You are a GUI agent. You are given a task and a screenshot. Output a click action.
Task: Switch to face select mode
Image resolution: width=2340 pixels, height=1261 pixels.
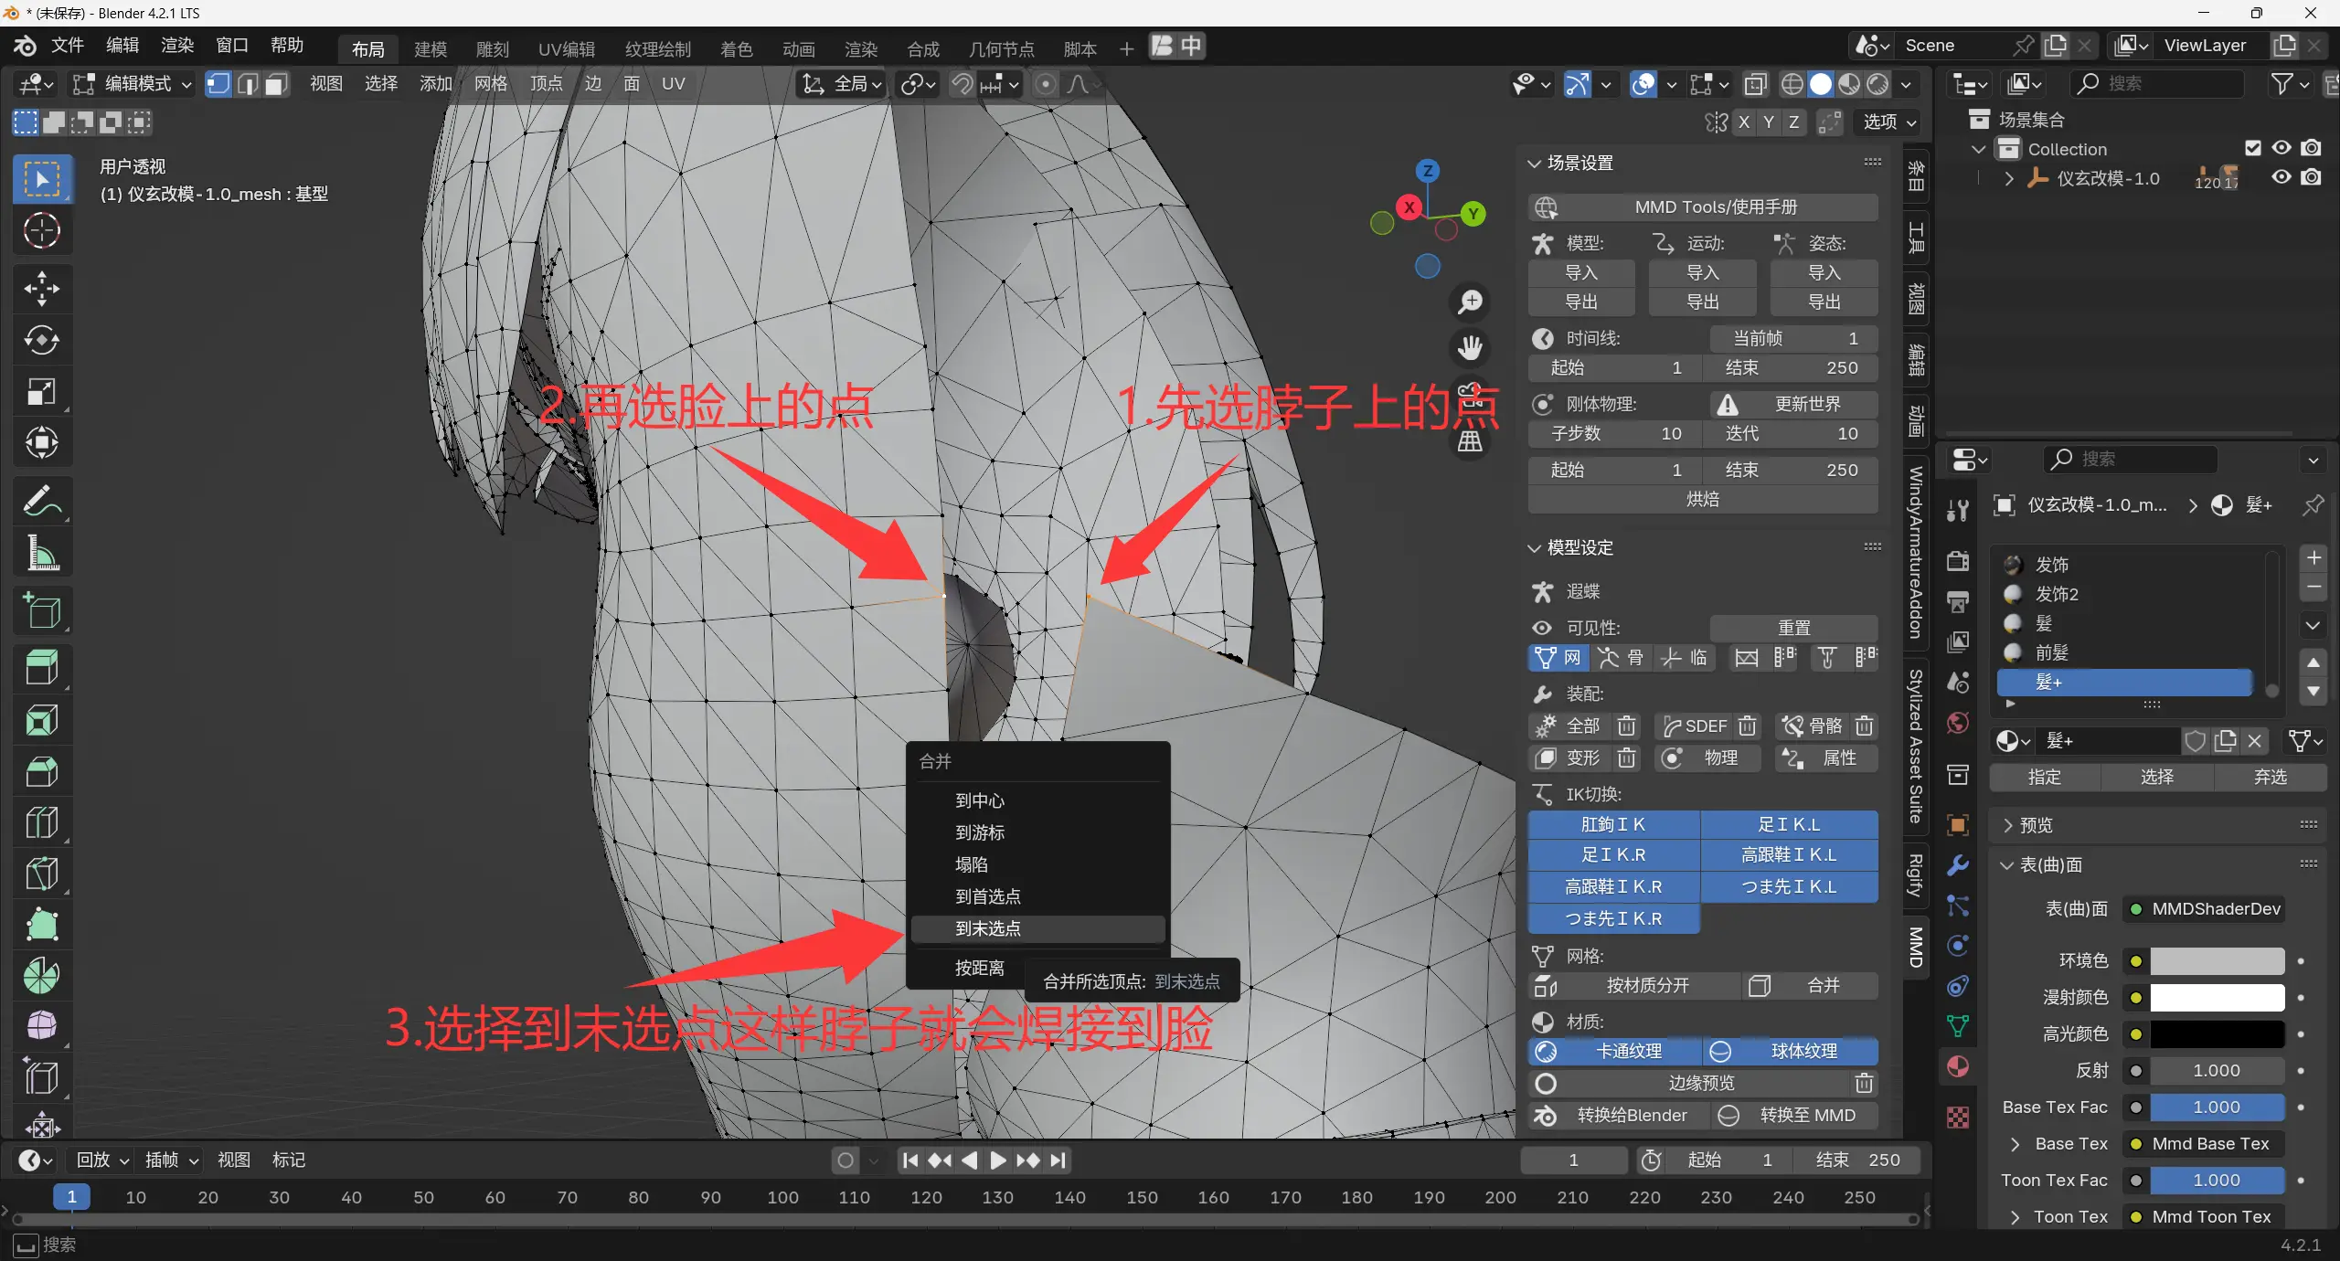tap(276, 84)
